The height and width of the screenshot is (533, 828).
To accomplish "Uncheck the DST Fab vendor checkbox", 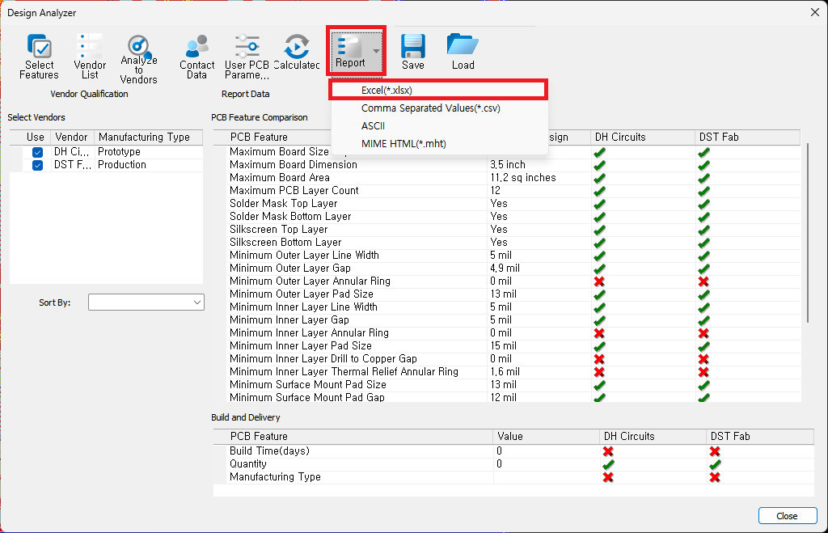I will (x=37, y=165).
